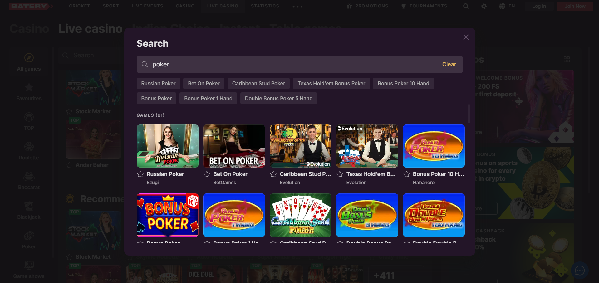Viewport: 599px width, 283px height.
Task: Choose the Double Bonus Poker 5 Hand chip
Action: (x=278, y=99)
